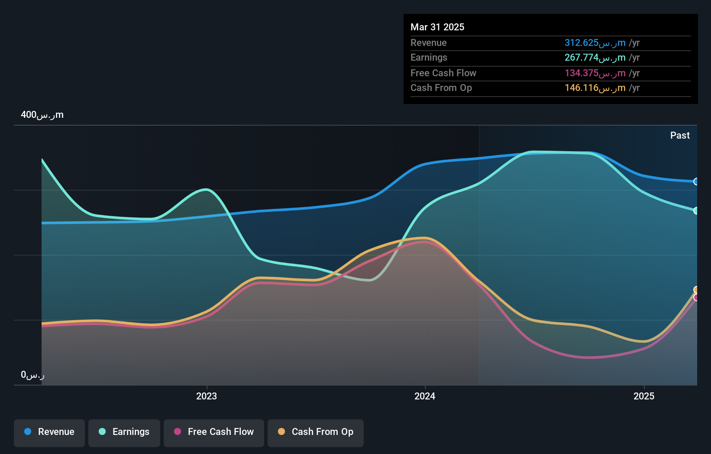Viewport: 711px width, 454px height.
Task: Click the 'Past' label on chart
Action: (680, 135)
